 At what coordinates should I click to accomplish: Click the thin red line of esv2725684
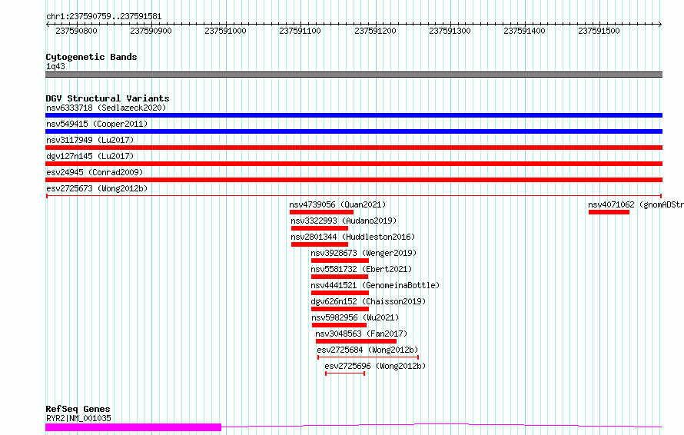368,357
